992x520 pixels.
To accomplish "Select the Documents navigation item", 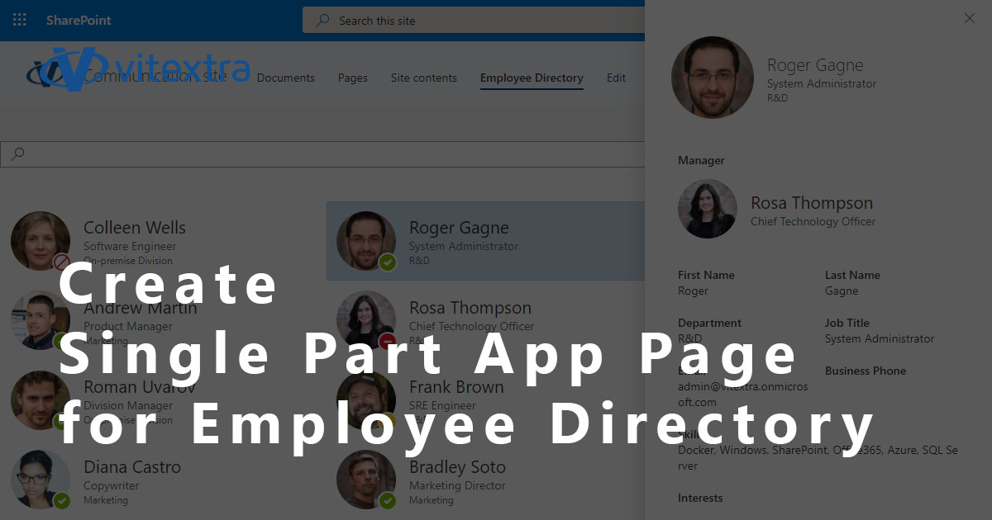I will pos(285,78).
